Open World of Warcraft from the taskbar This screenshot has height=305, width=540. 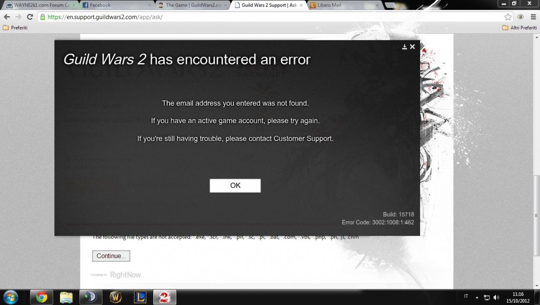click(x=115, y=298)
